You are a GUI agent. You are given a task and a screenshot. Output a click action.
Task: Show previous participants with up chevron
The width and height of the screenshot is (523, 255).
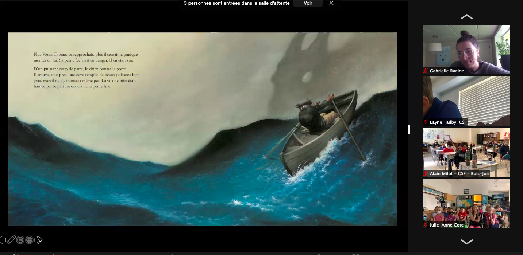tap(466, 17)
